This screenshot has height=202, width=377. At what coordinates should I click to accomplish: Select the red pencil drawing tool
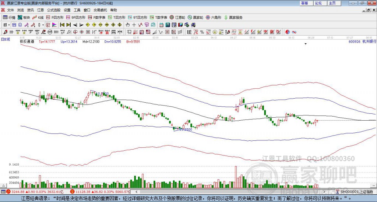click(5, 32)
